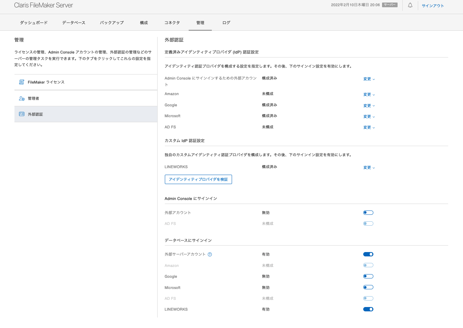Go to the コネクタ tab
The image size is (463, 328).
172,22
